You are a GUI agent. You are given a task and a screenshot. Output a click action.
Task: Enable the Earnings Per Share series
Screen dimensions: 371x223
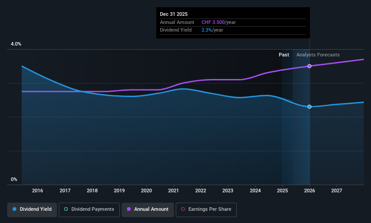(206, 209)
